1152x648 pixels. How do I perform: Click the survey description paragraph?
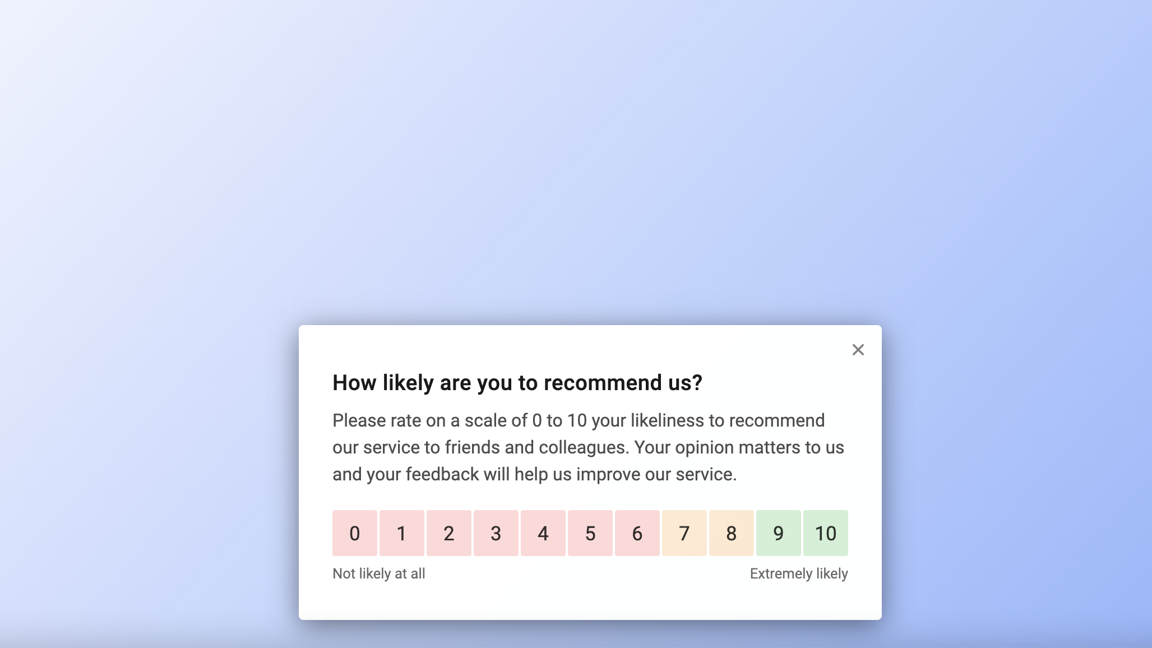point(588,447)
